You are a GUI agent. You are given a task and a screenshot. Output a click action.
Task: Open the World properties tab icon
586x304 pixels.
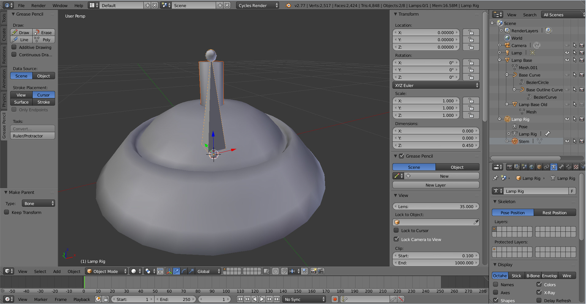tap(531, 167)
